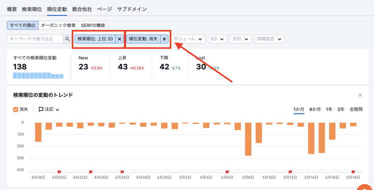Image resolution: width=374 pixels, height=190 pixels.
Task: Set chart range to 1か月
Action: 299,109
